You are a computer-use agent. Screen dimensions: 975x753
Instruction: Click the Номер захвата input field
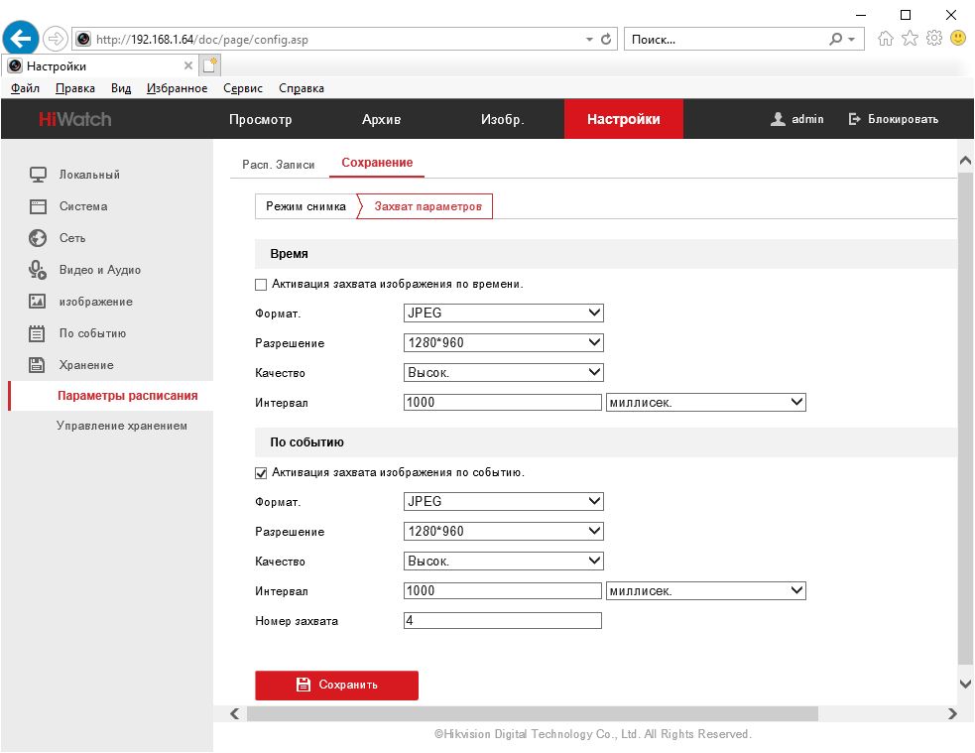point(502,621)
